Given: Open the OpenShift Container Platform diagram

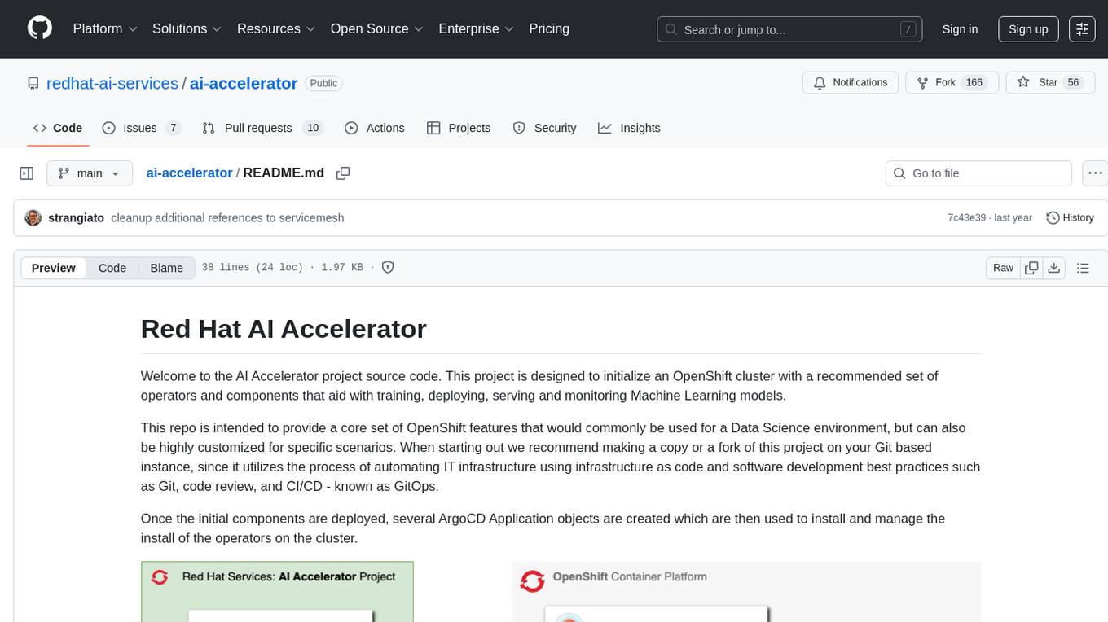Looking at the screenshot, I should [746, 591].
